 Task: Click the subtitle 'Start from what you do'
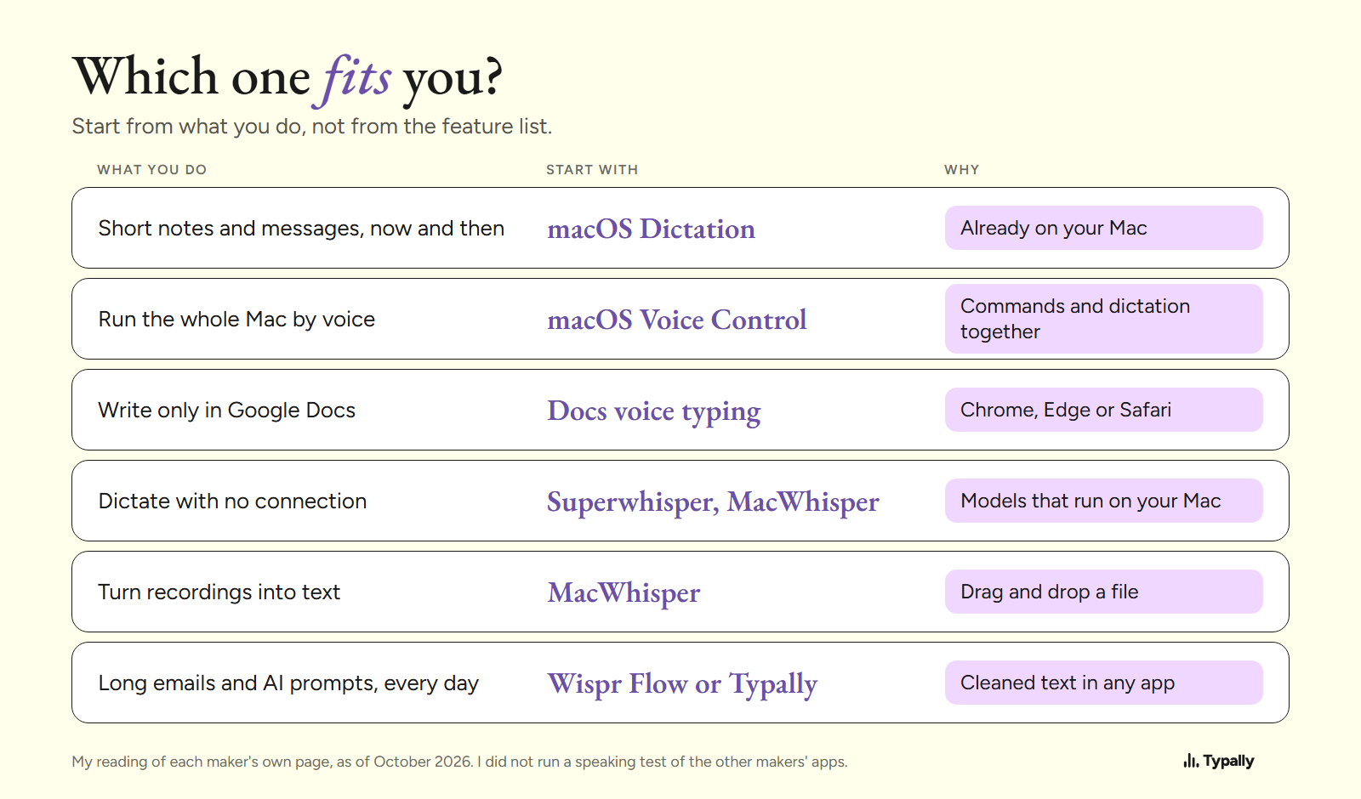(x=312, y=127)
